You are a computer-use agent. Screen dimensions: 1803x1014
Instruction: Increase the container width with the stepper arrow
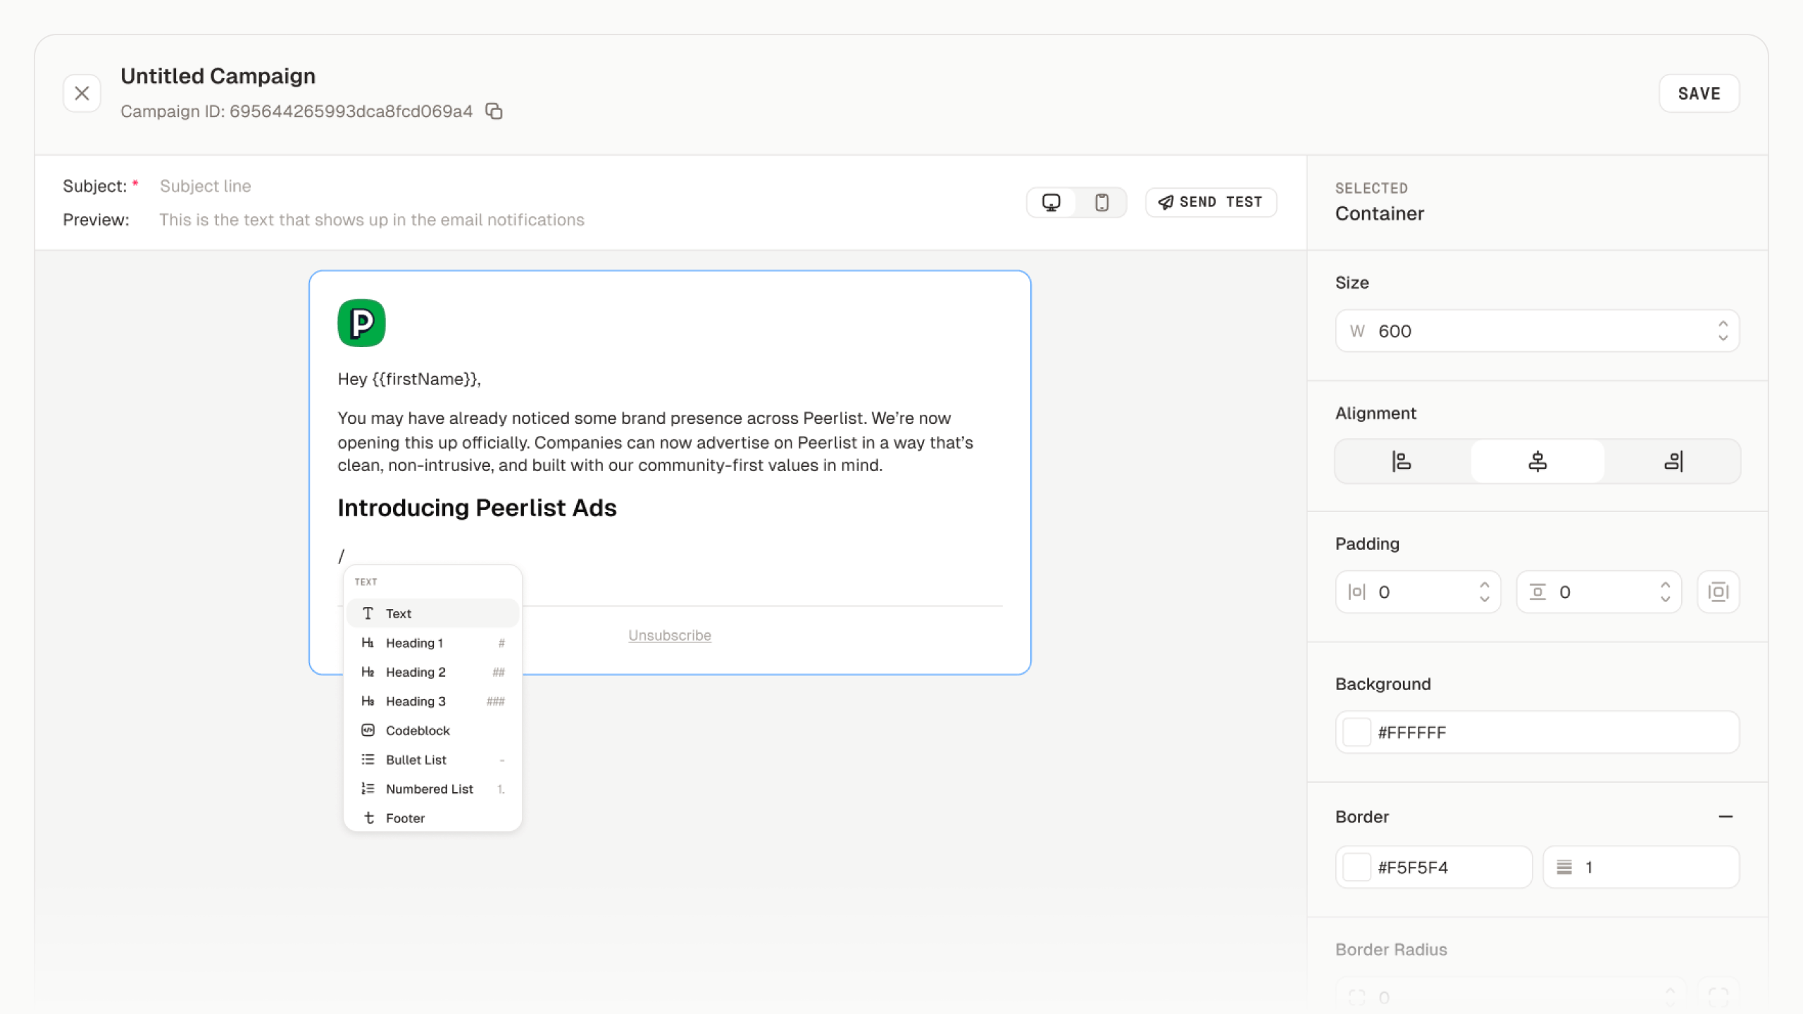coord(1723,324)
